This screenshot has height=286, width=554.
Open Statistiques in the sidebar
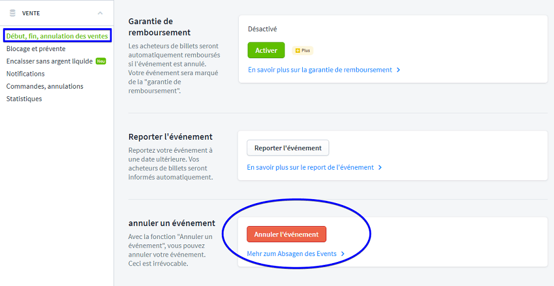pos(24,99)
